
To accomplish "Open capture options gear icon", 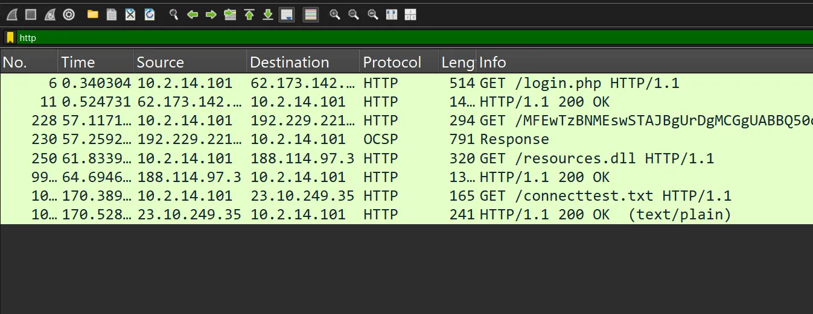I will 69,14.
